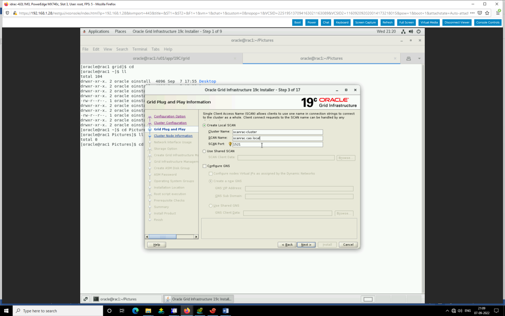Open File Explorer from the taskbar
Viewport: 505px width, 316px height.
click(x=148, y=311)
